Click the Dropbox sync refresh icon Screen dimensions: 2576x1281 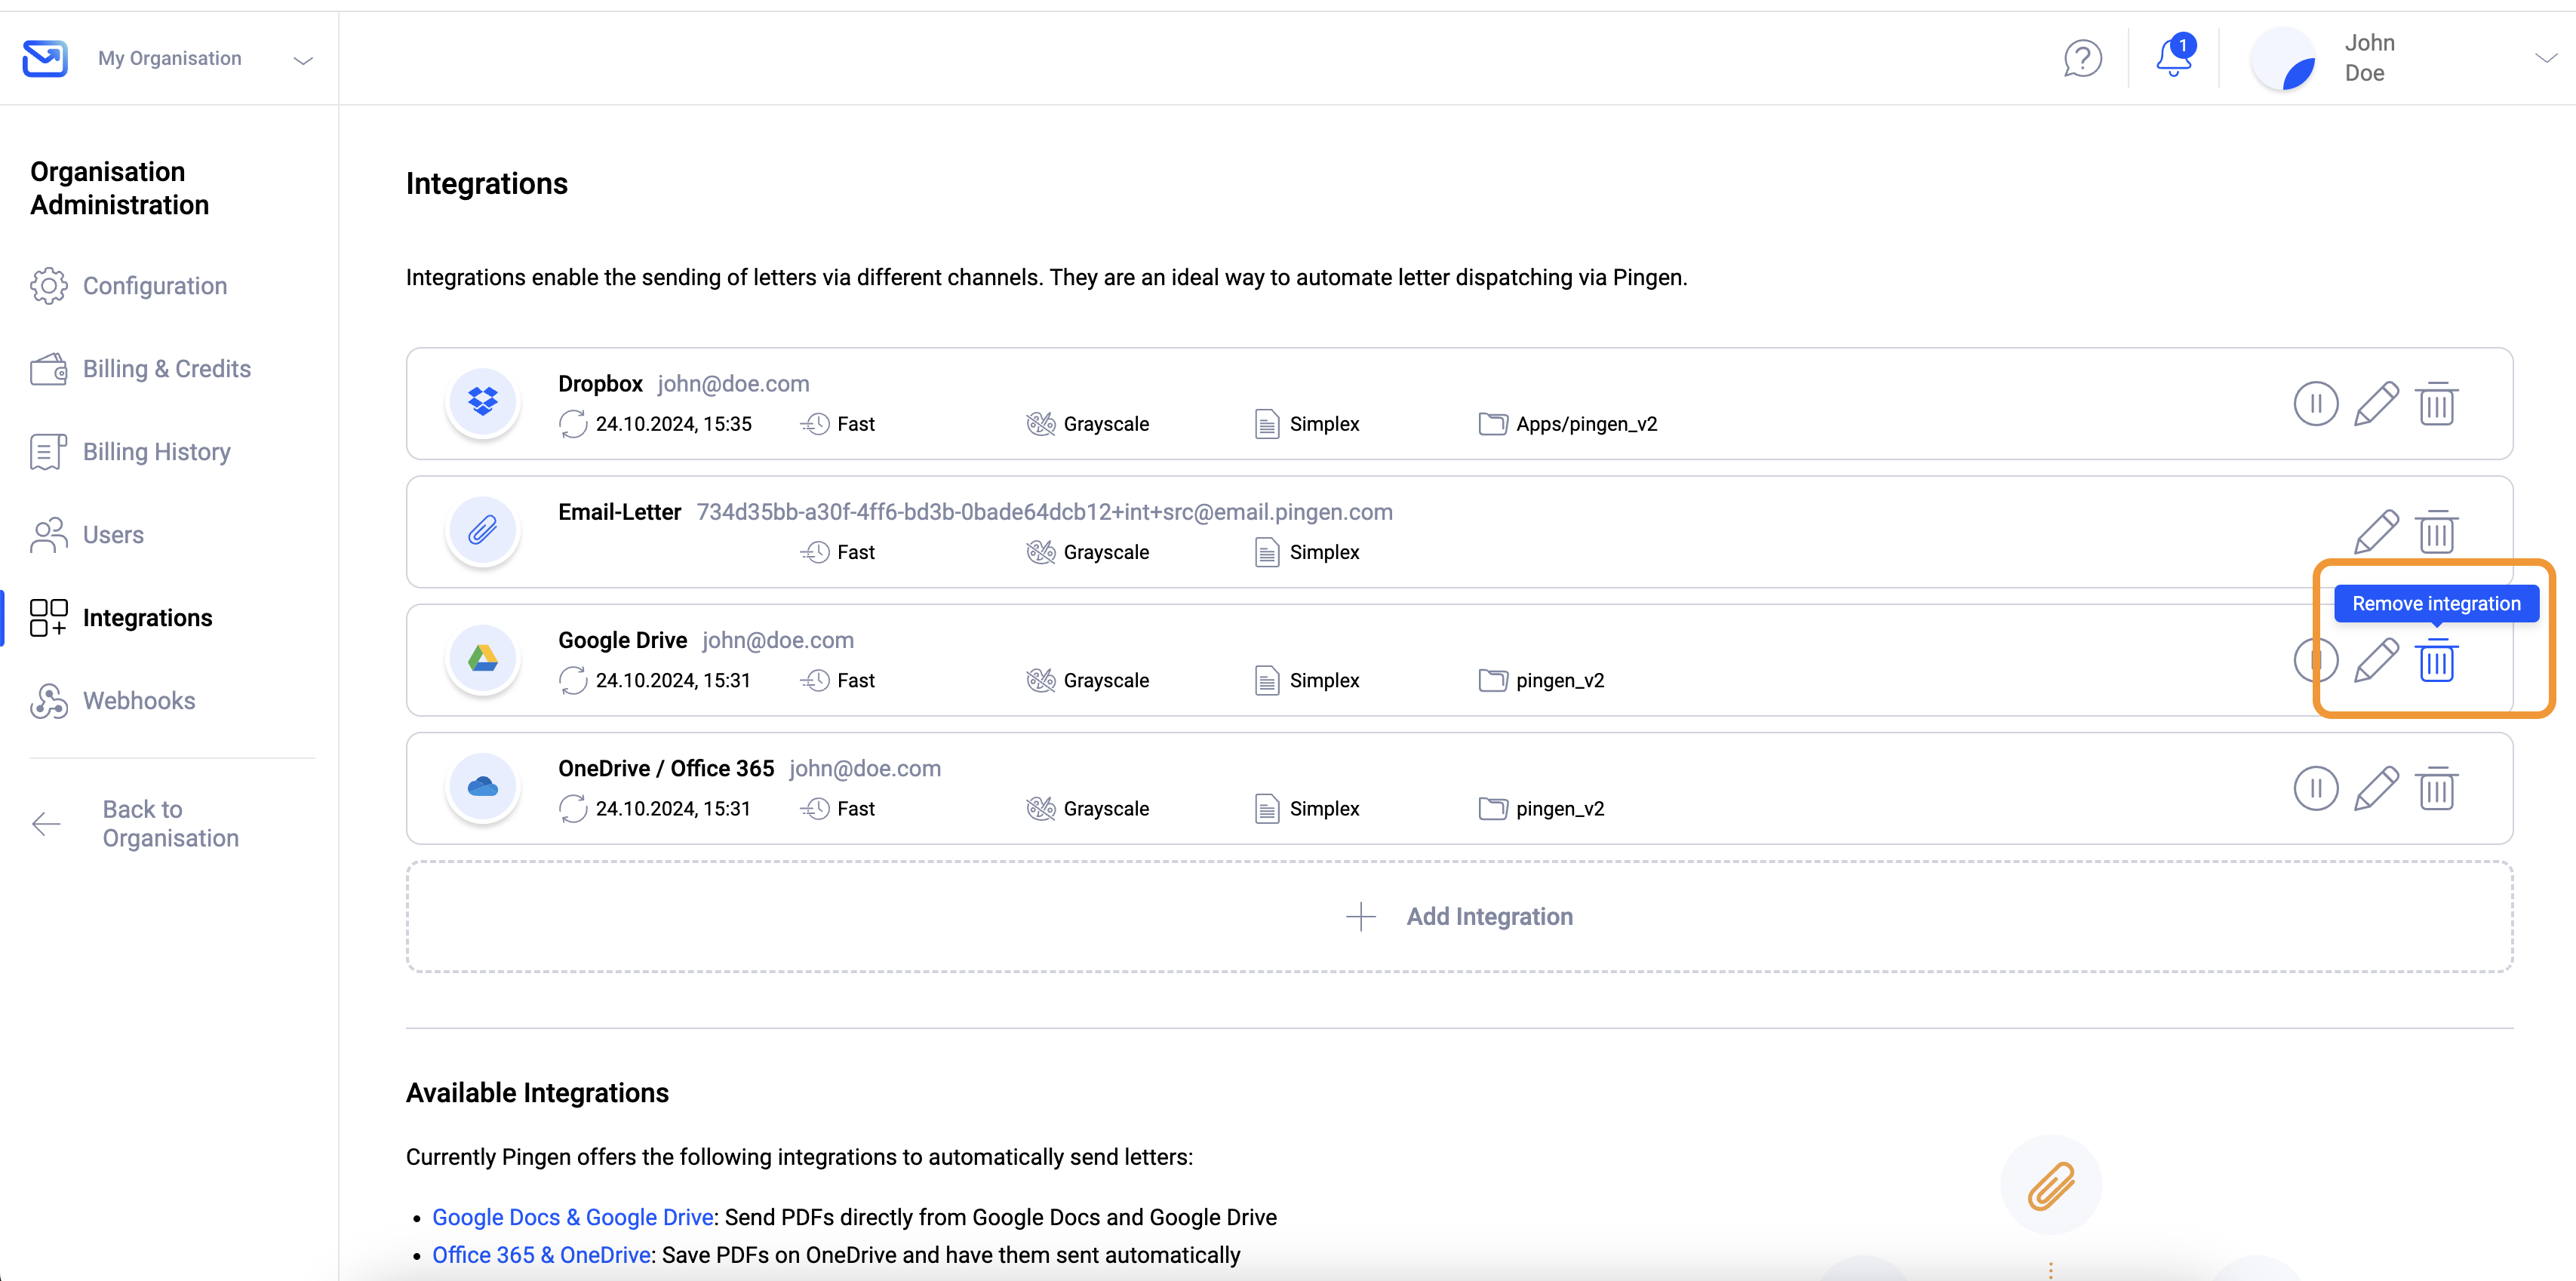pyautogui.click(x=573, y=424)
